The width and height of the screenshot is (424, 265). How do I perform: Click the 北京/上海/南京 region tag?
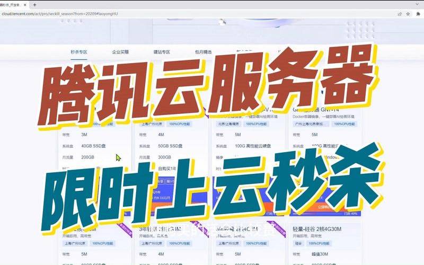[x=228, y=124]
